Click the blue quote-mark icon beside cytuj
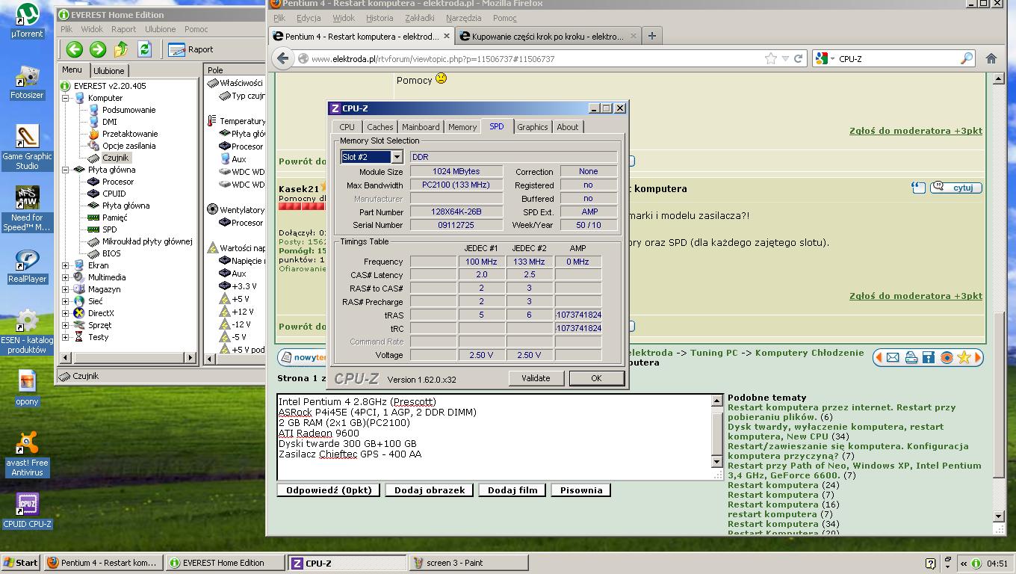Viewport: 1016px width, 574px height. click(x=918, y=188)
